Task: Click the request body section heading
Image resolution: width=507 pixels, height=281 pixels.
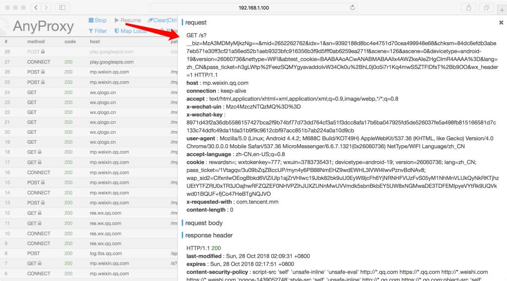Action: click(x=203, y=223)
